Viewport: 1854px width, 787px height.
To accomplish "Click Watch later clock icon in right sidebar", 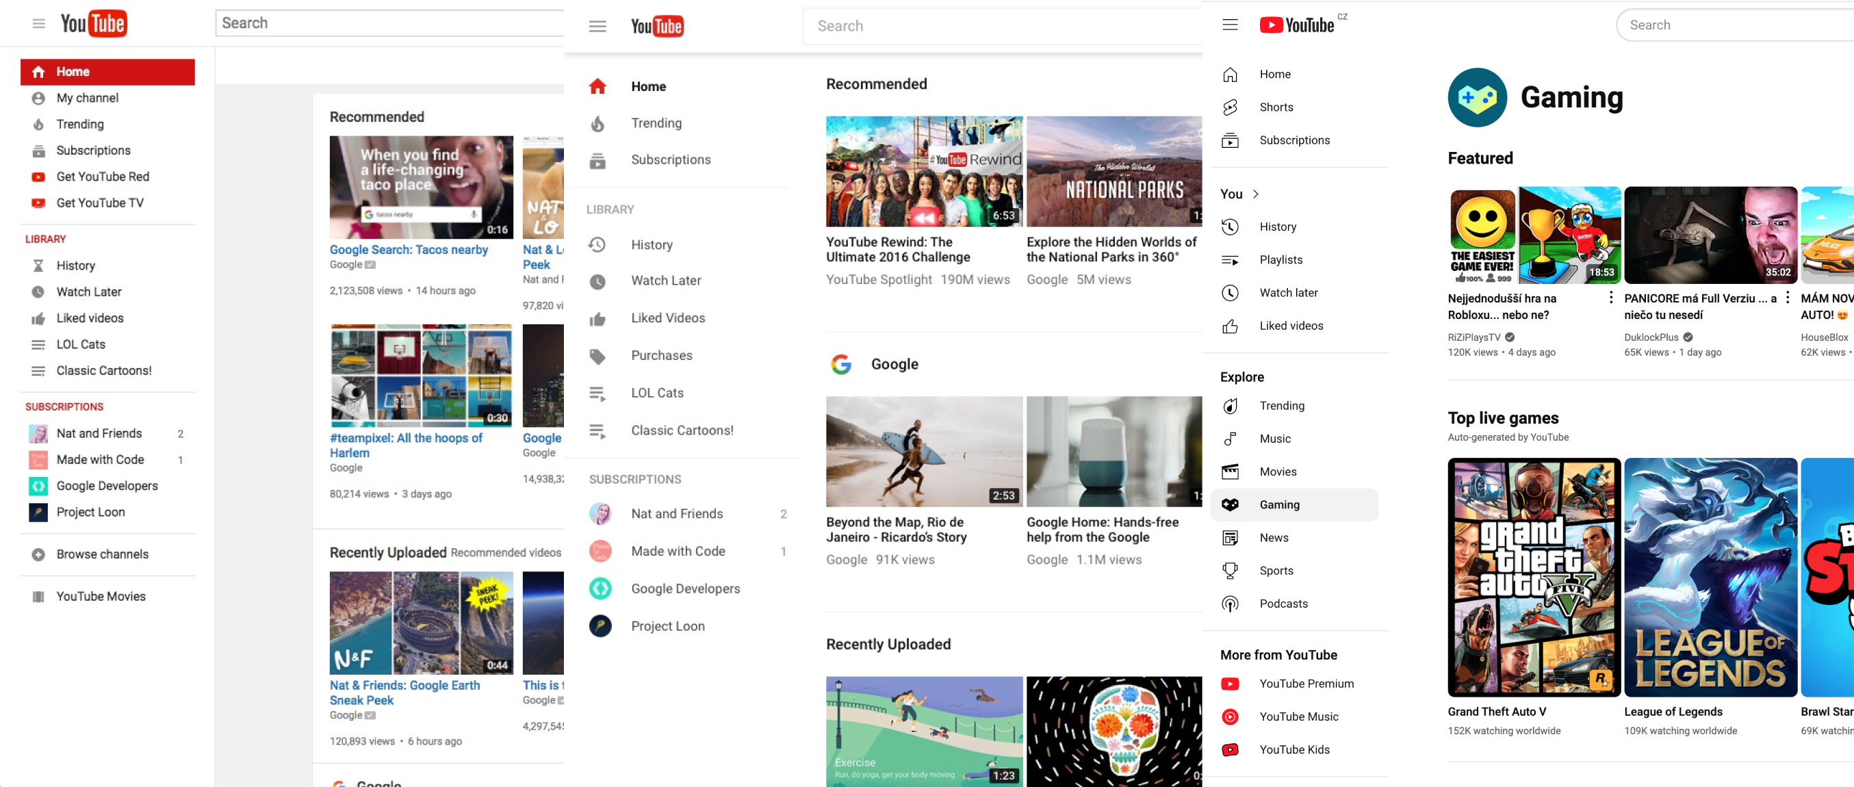I will tap(1230, 293).
